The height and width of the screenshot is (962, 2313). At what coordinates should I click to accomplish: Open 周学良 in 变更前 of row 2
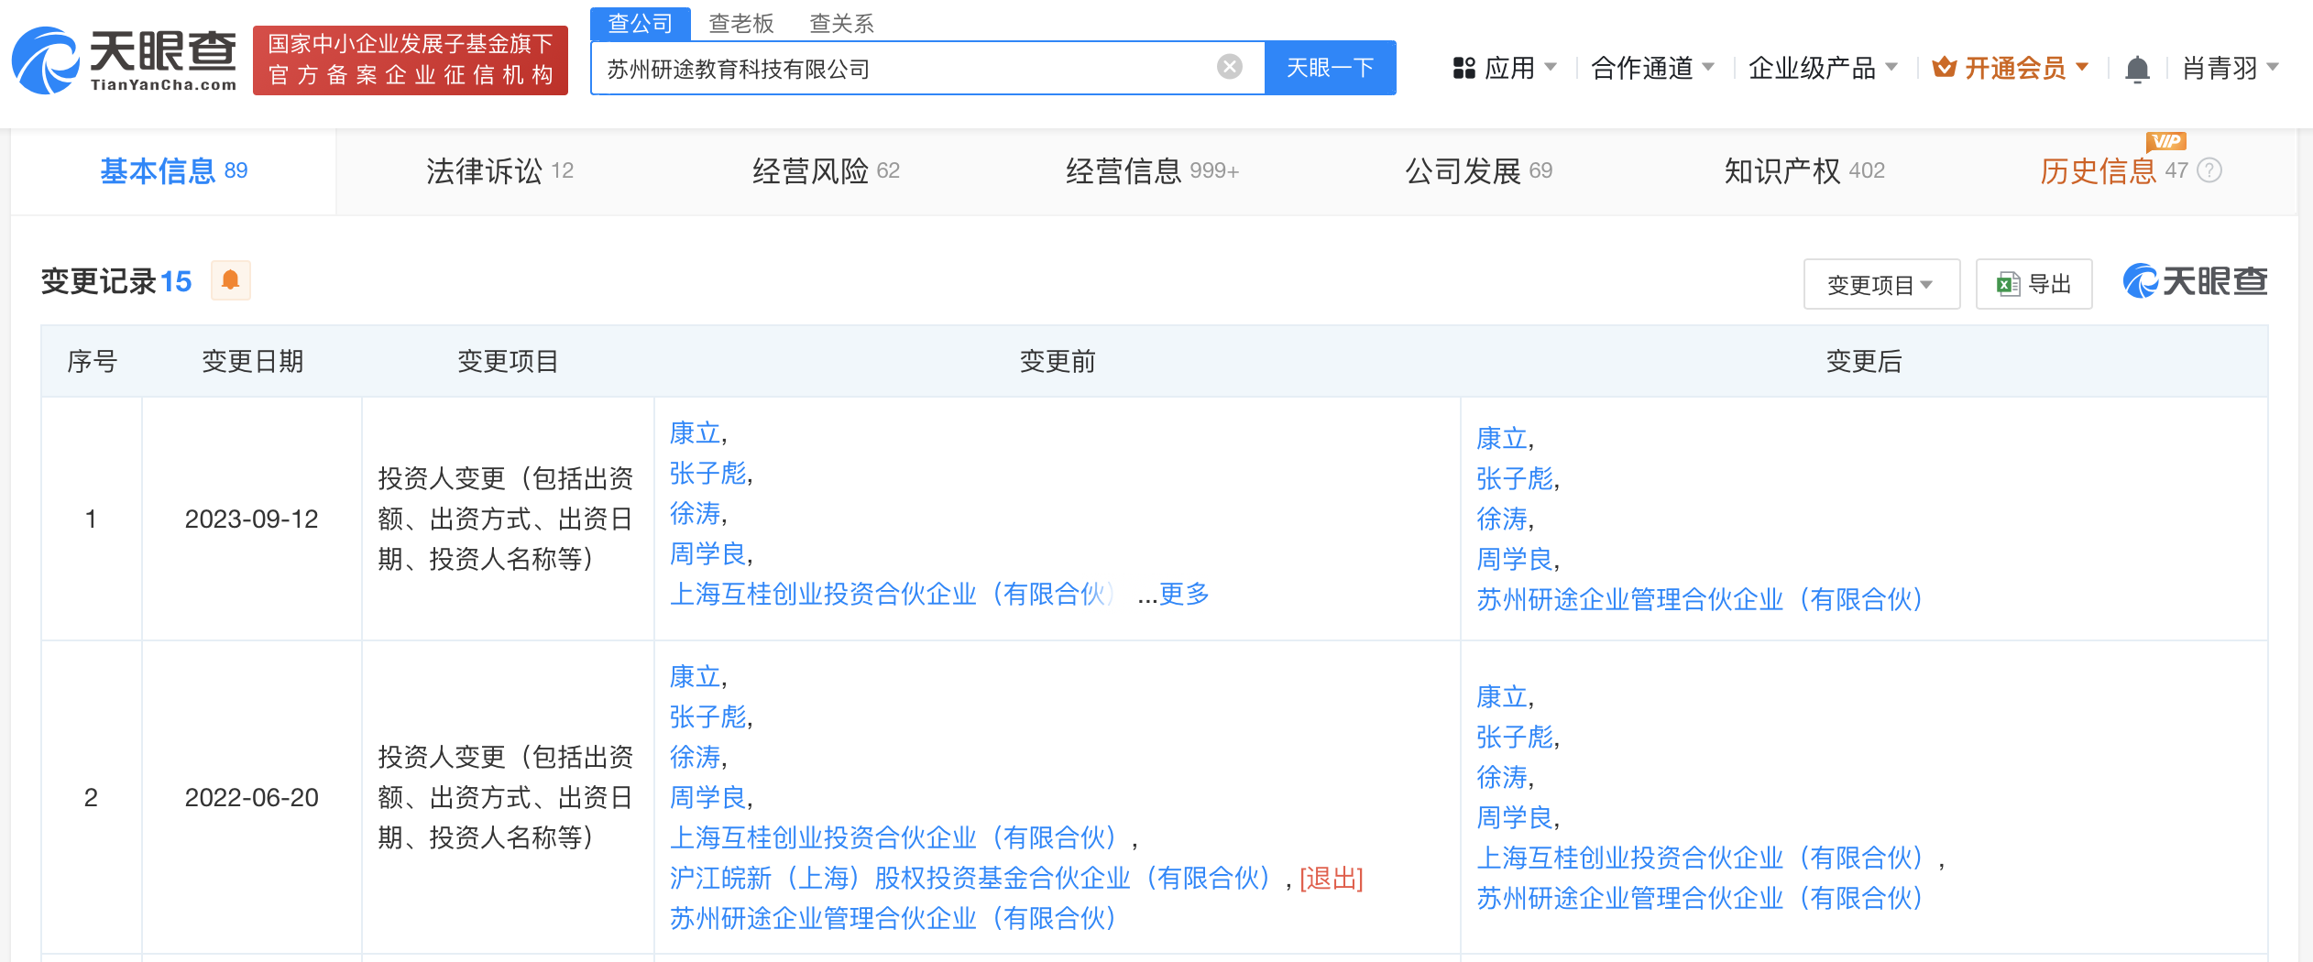(707, 797)
